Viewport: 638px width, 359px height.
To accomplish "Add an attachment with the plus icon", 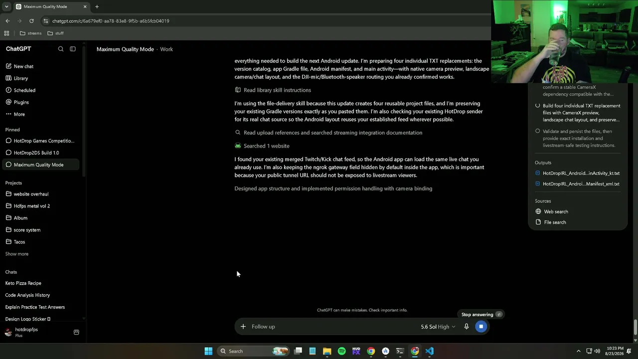I will pos(243,327).
